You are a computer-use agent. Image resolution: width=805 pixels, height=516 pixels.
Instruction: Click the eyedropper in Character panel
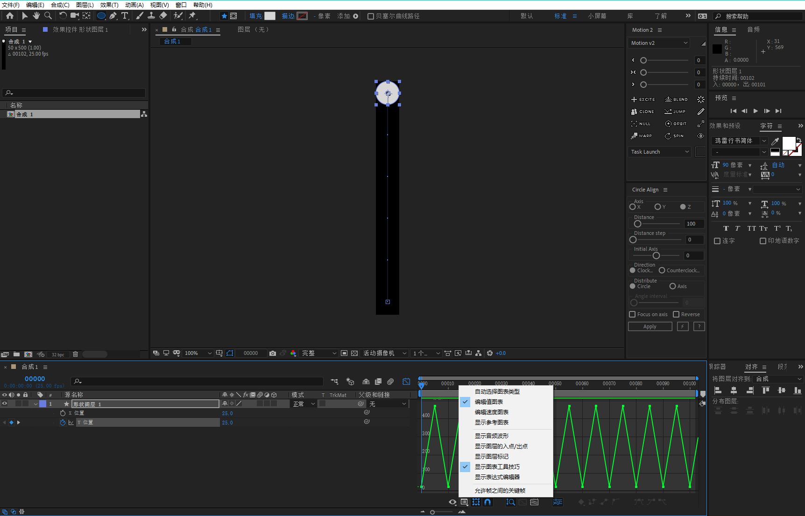tap(775, 141)
